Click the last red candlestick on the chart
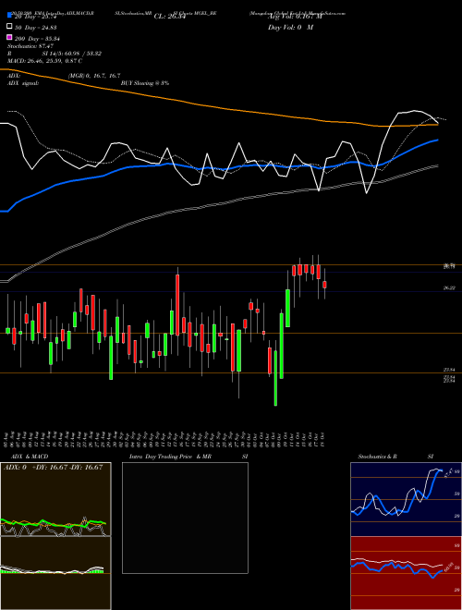The width and height of the screenshot is (462, 610). pos(324,285)
